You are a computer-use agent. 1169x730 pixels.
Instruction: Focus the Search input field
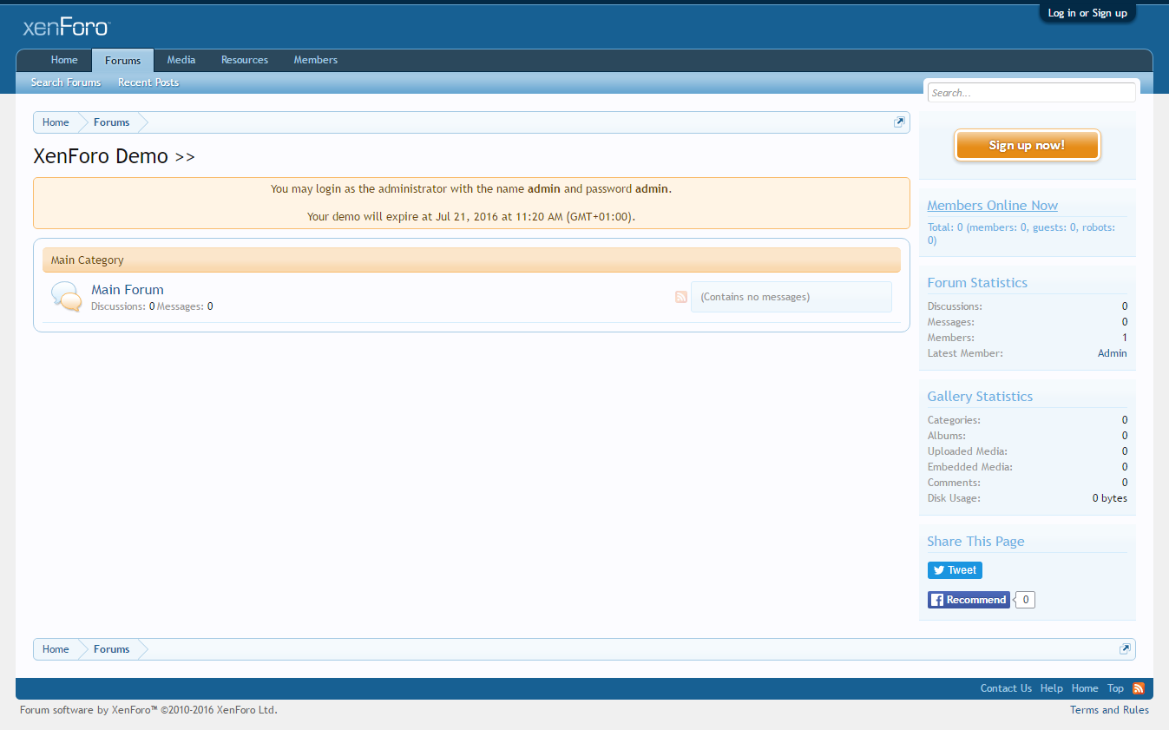coord(1031,93)
